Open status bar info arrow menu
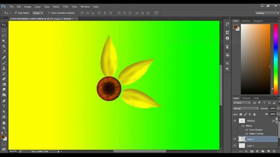 pos(58,152)
